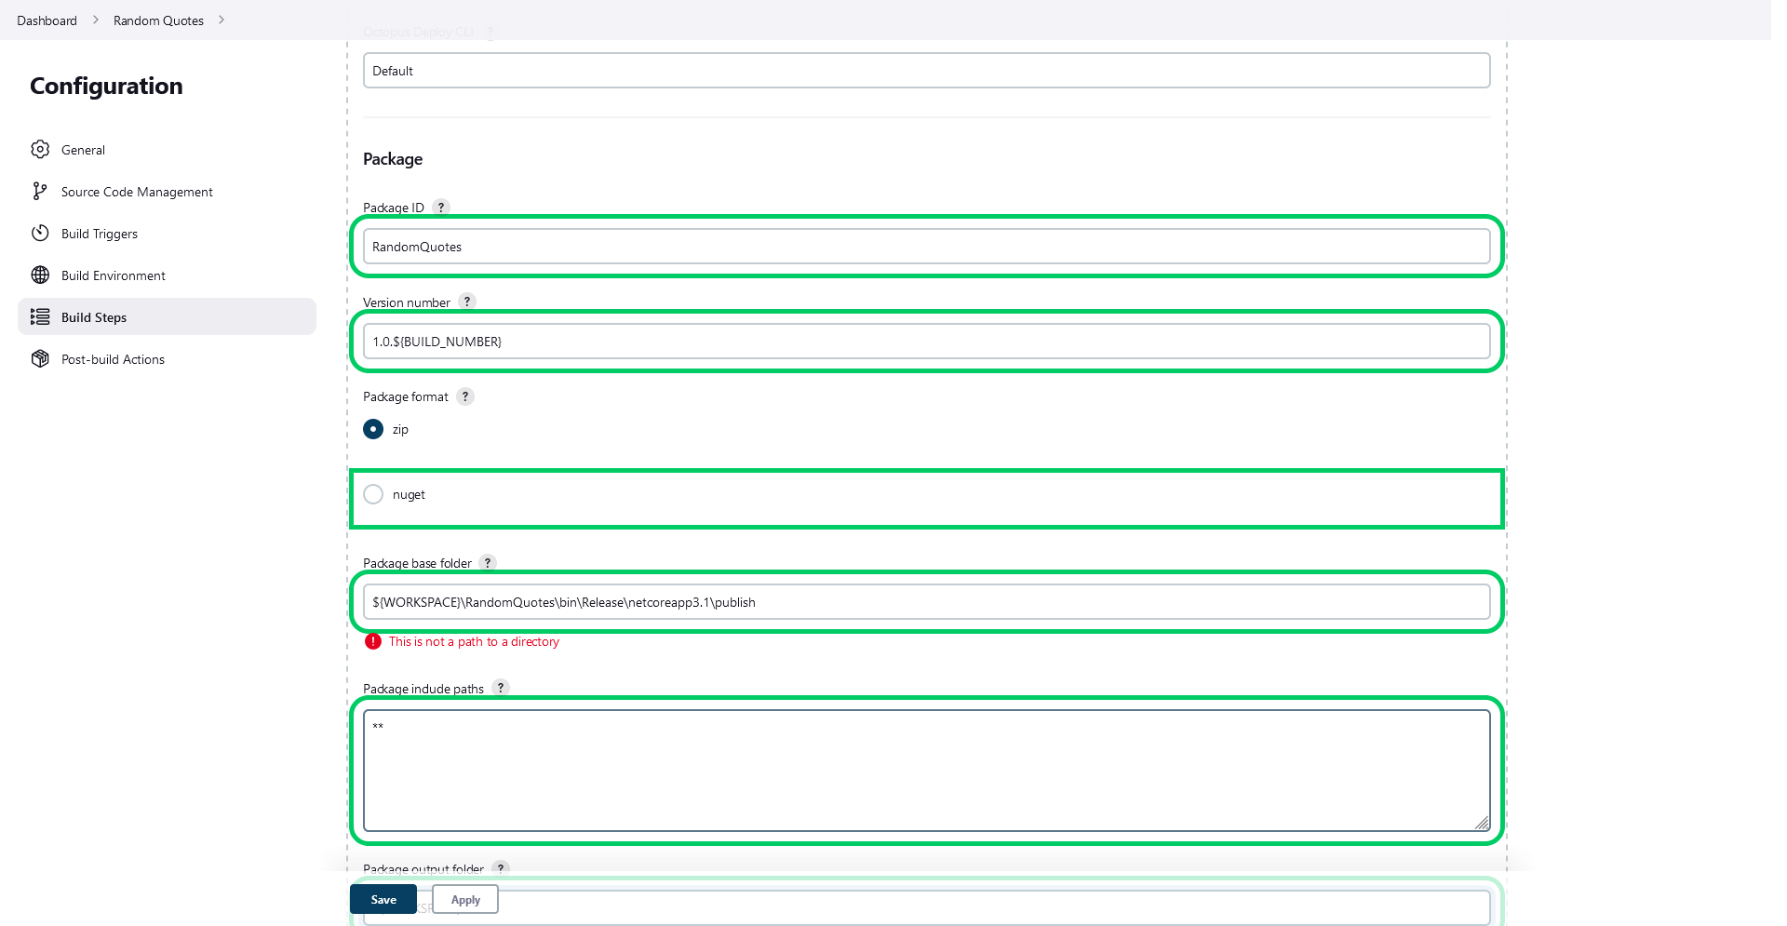Click the red error icon under base folder
Screen dimensions: 1787x926
pyautogui.click(x=373, y=641)
